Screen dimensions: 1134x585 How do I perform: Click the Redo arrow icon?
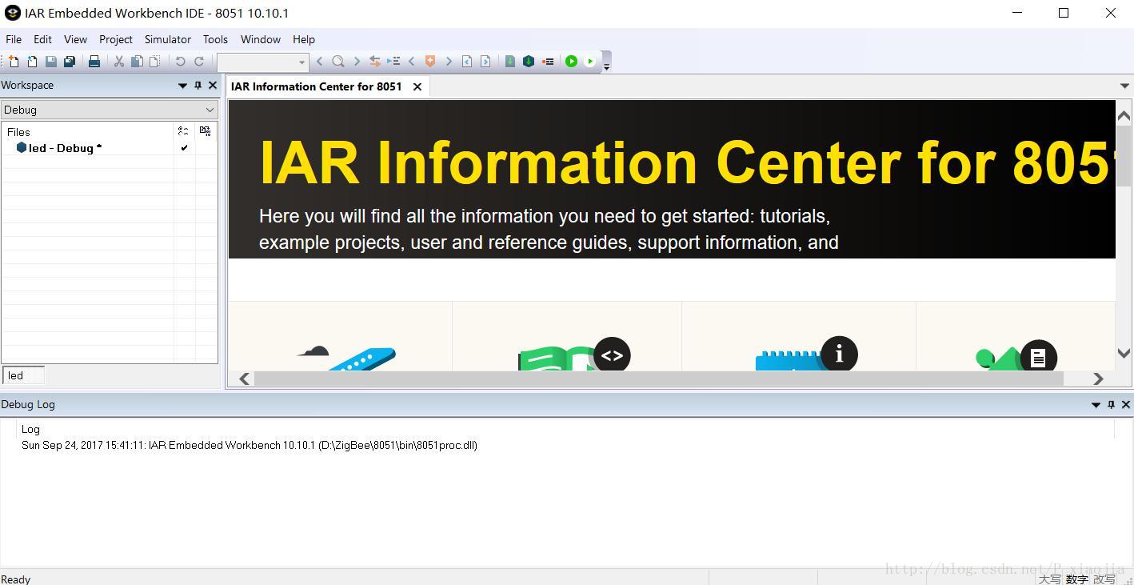point(199,62)
